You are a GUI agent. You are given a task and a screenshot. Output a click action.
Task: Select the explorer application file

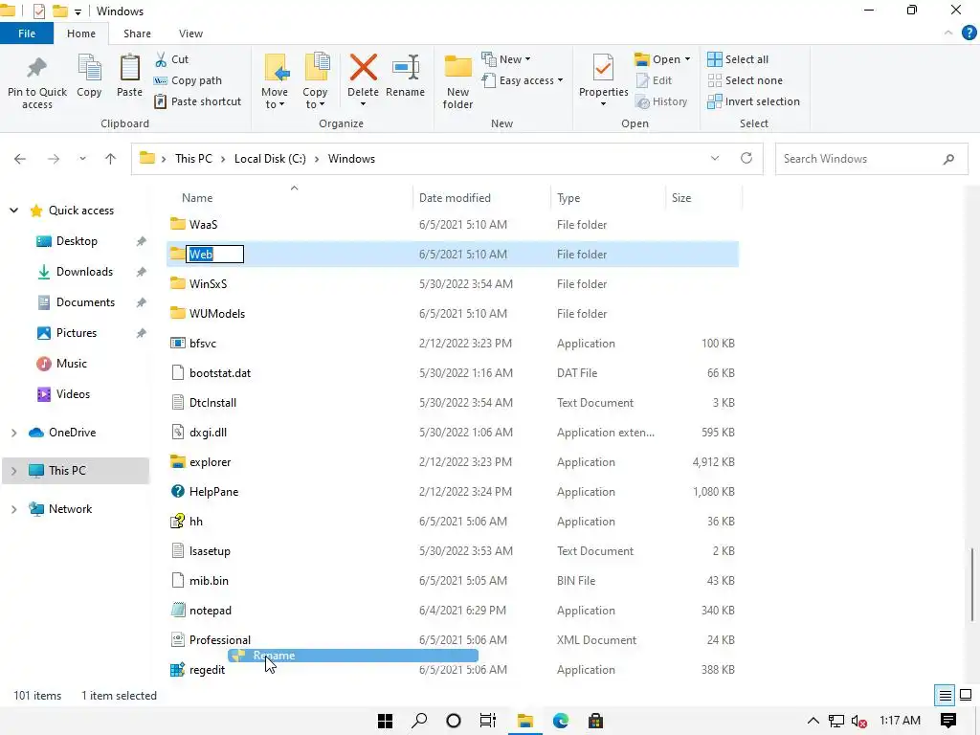(x=210, y=462)
